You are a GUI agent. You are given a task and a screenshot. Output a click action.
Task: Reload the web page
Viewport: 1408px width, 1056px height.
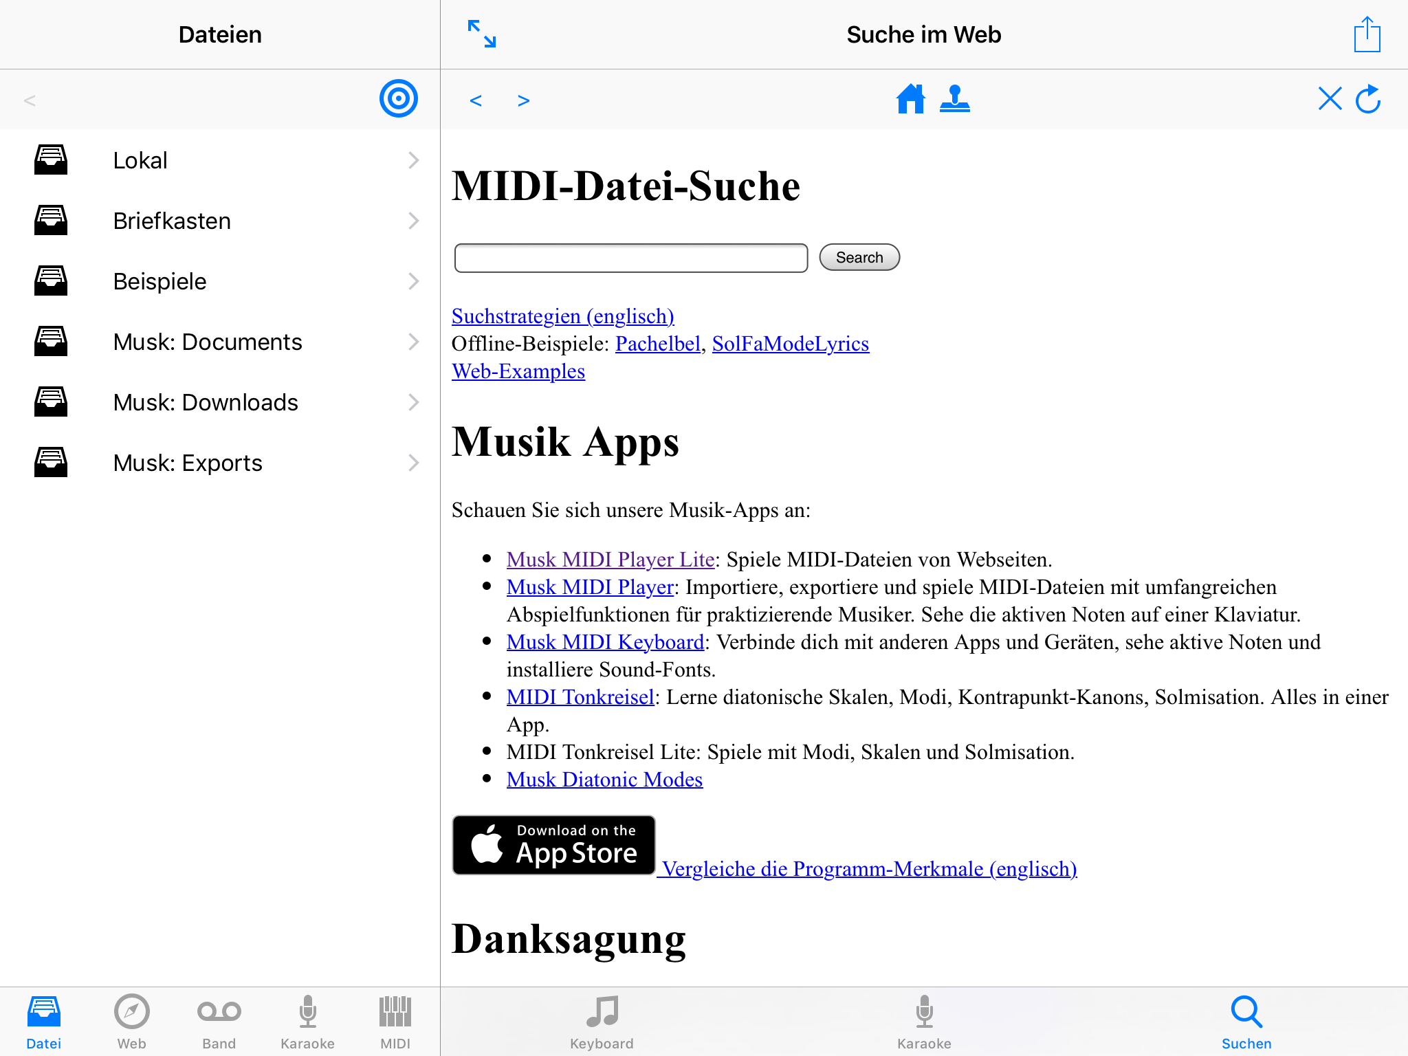click(x=1368, y=99)
